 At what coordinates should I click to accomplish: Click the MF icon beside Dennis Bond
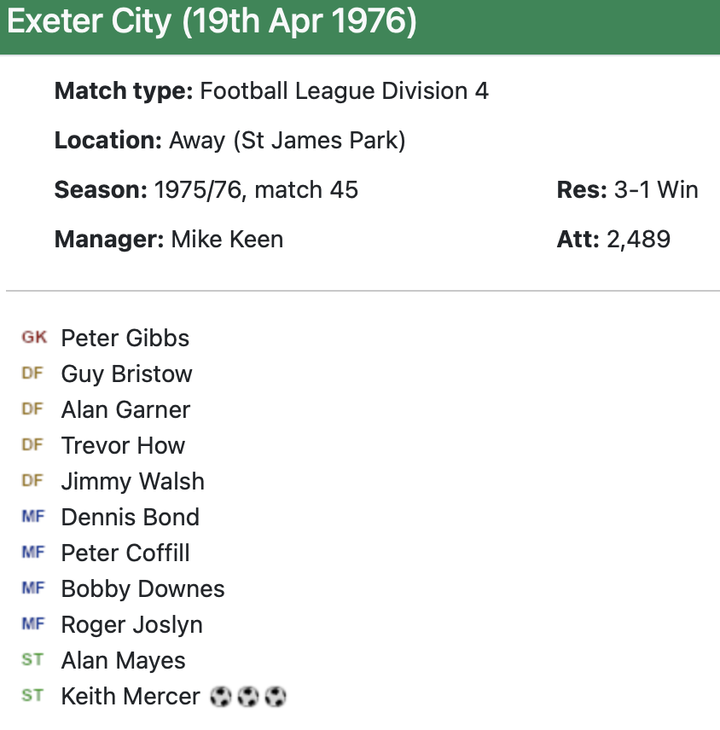click(32, 517)
